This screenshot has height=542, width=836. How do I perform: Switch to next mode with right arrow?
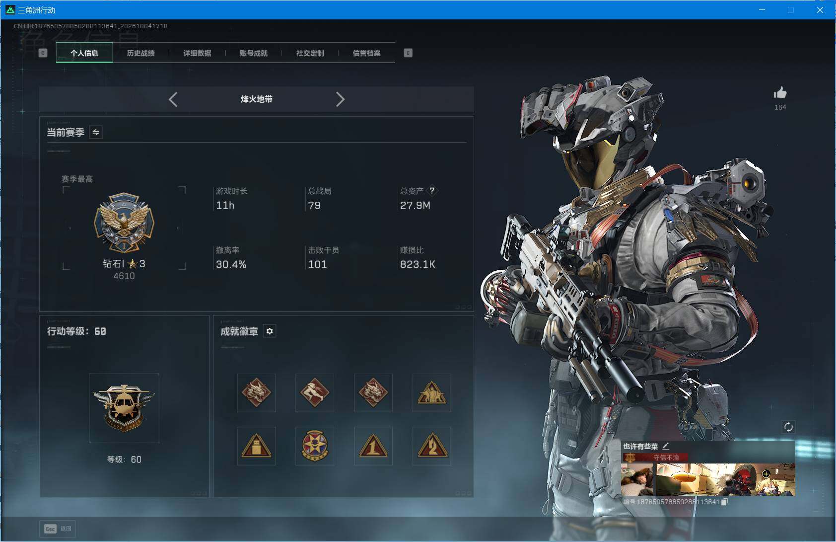pos(340,99)
